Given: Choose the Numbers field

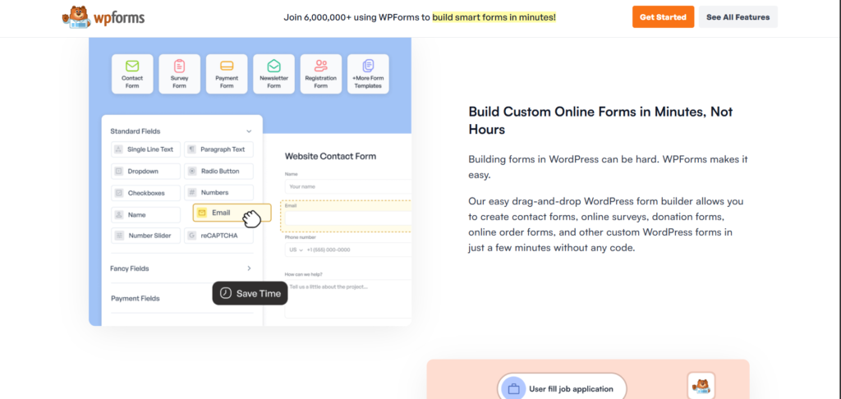Looking at the screenshot, I should 218,193.
